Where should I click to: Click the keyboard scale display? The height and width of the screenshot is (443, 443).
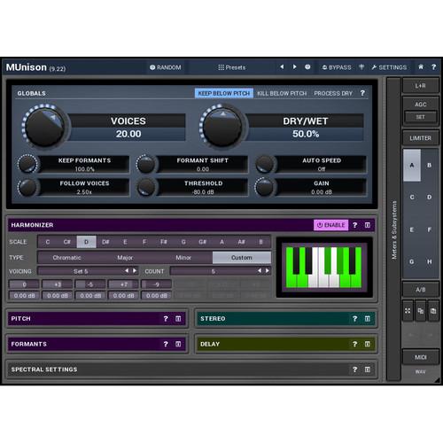click(324, 268)
